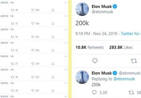View the 283.8K Likes list
The image size is (141, 98).
tap(121, 47)
